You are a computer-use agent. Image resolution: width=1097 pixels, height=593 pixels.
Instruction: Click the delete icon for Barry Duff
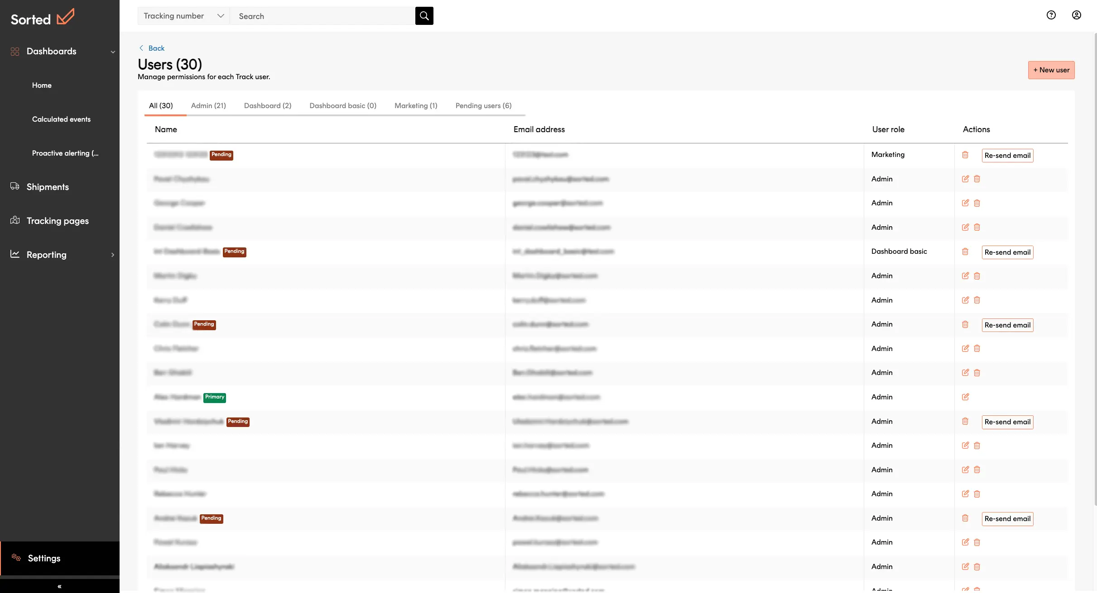point(977,300)
